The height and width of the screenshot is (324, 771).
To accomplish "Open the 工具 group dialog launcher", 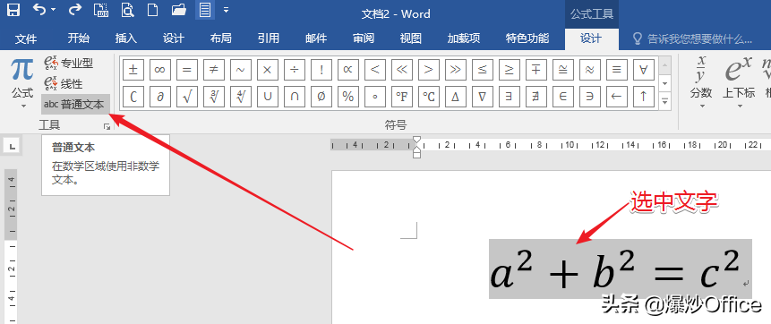I will pos(107,127).
